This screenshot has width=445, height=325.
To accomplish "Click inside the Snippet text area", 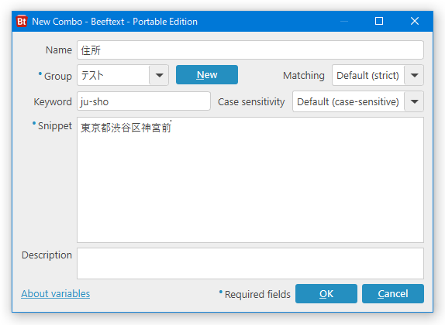I will (x=250, y=180).
